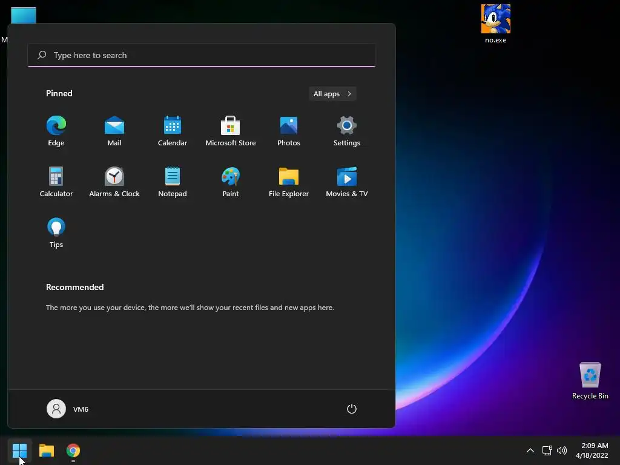The image size is (620, 465).
Task: Select the no.exe desktop icon
Action: click(x=496, y=24)
